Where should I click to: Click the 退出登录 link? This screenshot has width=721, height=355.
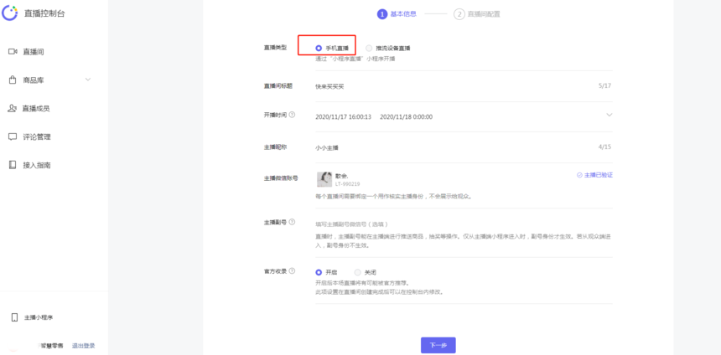pyautogui.click(x=83, y=345)
